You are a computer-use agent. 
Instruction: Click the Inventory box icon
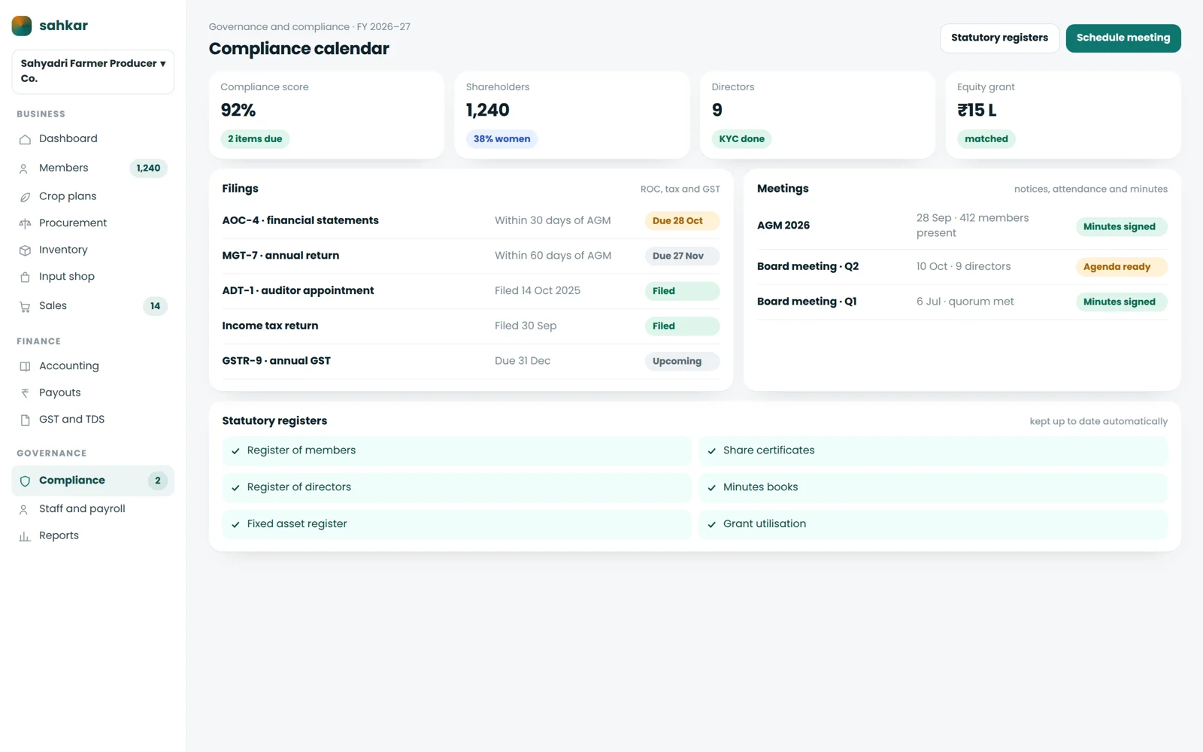pyautogui.click(x=25, y=250)
